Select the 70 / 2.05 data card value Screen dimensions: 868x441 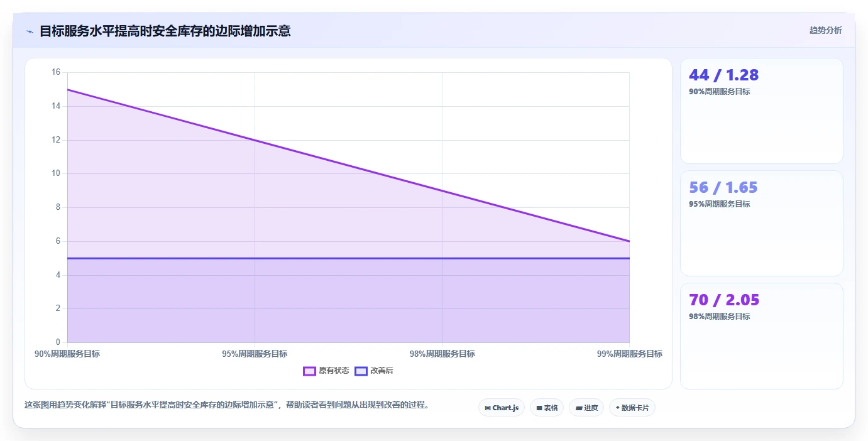pos(724,300)
